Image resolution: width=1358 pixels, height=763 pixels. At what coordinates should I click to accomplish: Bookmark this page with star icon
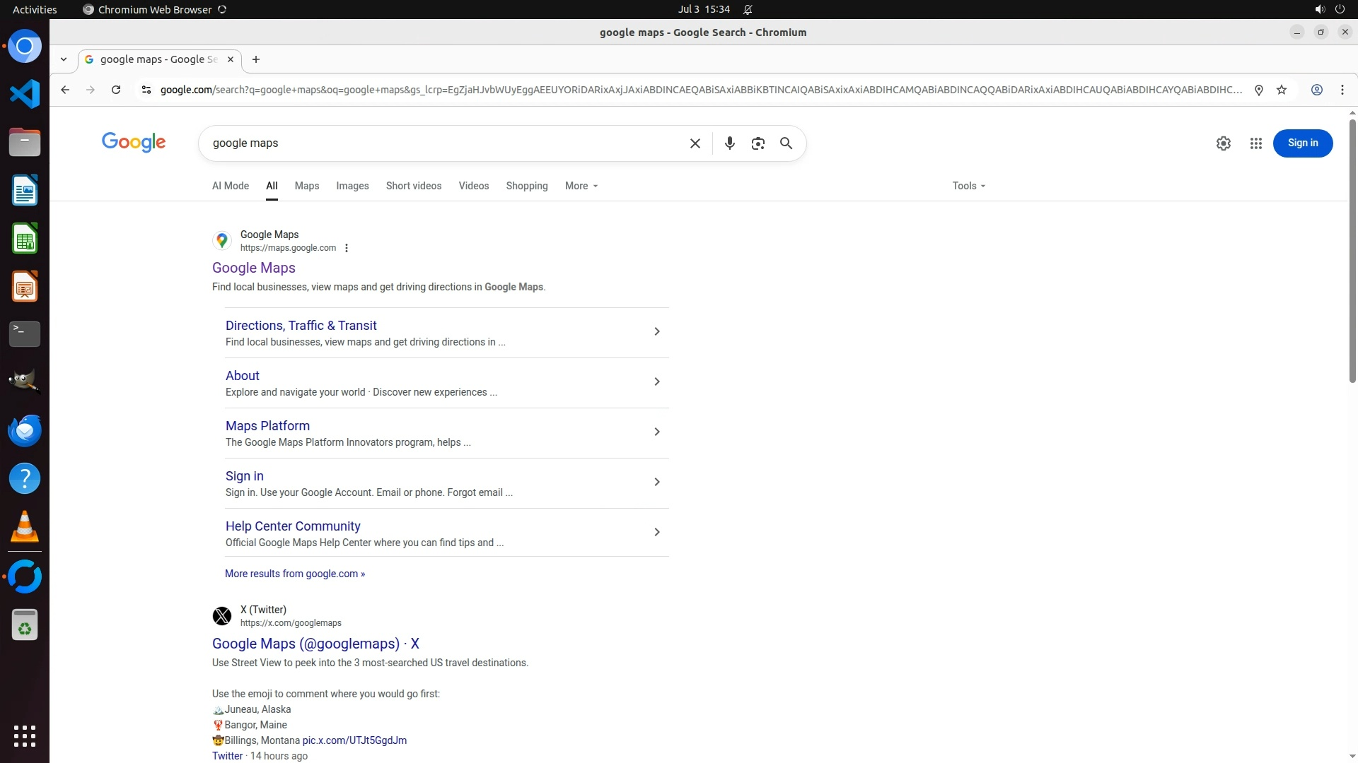click(x=1281, y=90)
